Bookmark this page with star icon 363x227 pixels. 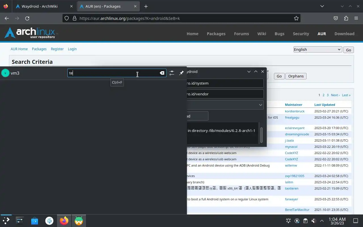pyautogui.click(x=296, y=18)
